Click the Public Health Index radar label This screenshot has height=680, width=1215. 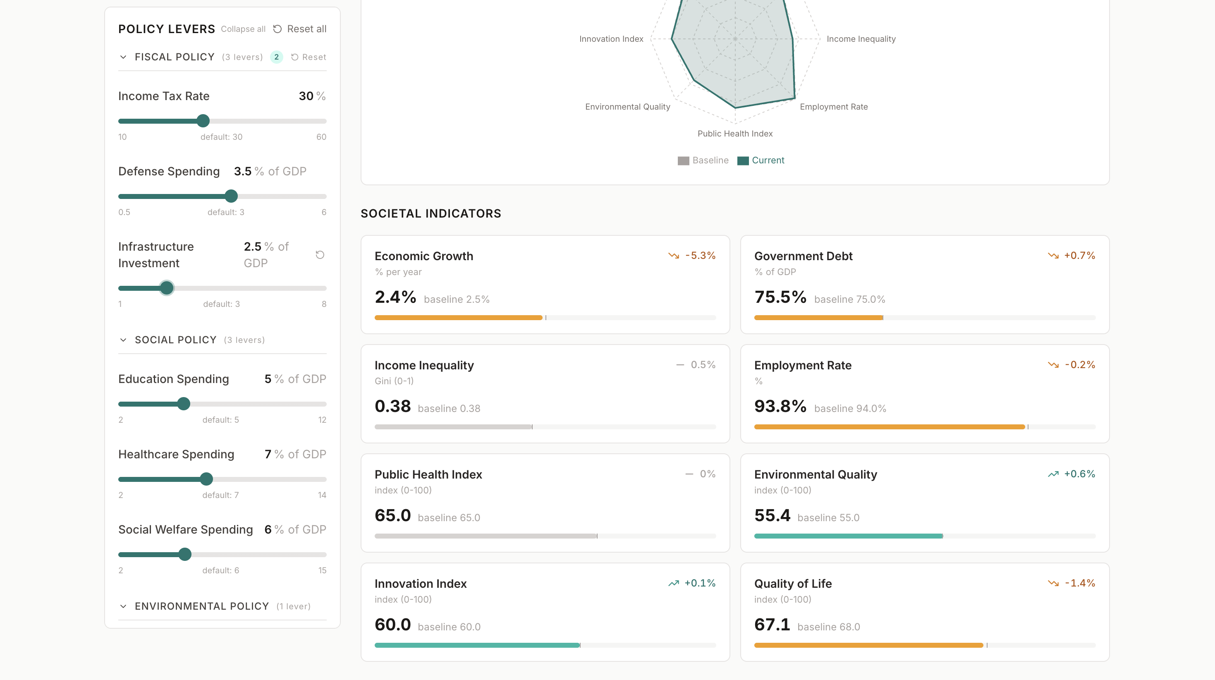[x=735, y=134]
